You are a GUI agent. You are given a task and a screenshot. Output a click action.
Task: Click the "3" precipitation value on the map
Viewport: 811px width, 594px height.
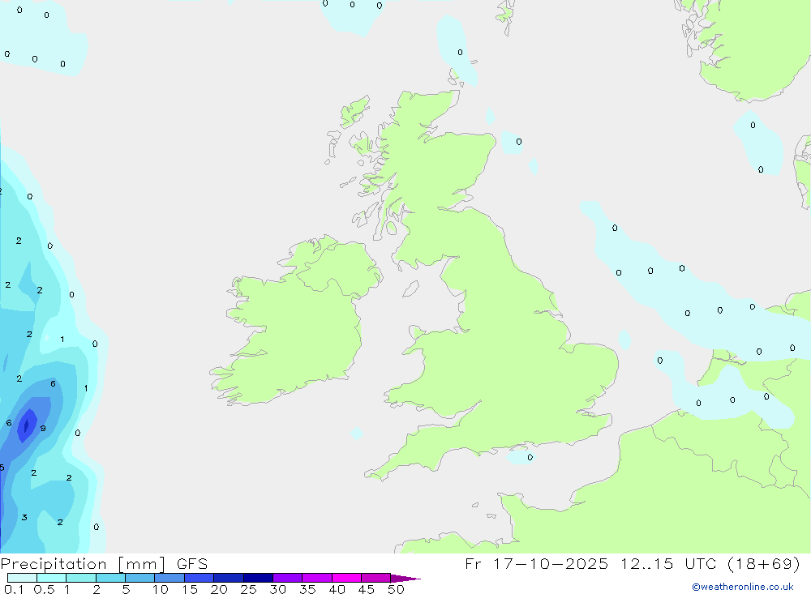pos(24,517)
